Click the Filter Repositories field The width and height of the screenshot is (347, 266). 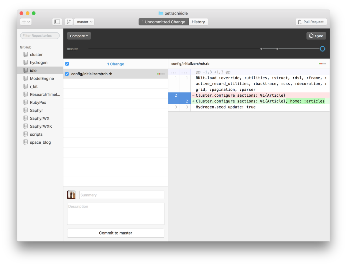tap(40, 35)
